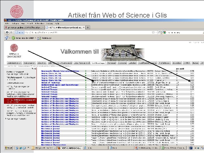Open the Välkommen navigation tab
Screen dimensions: 204x153
tap(29, 63)
